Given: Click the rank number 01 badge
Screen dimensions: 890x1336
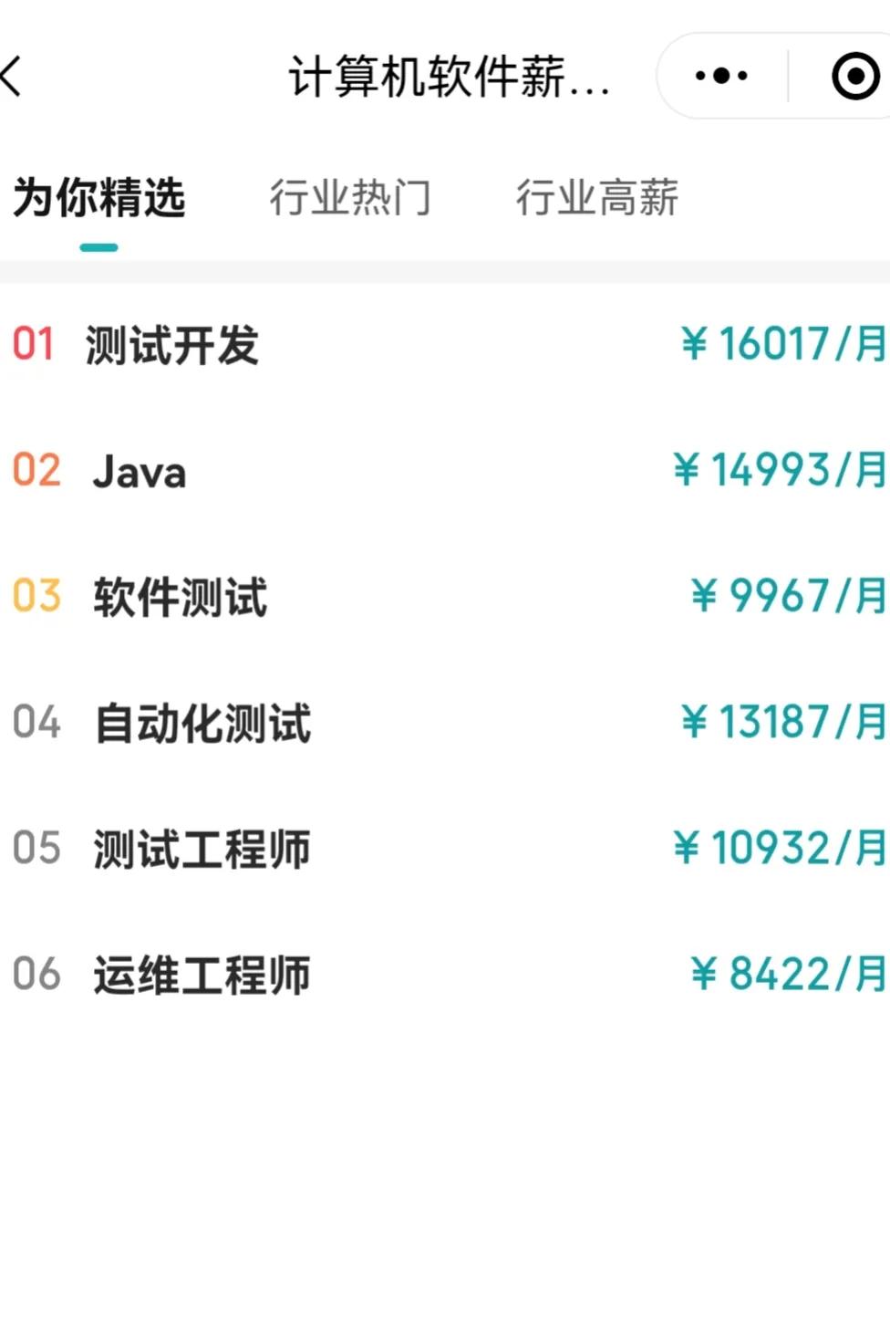Looking at the screenshot, I should pos(34,345).
